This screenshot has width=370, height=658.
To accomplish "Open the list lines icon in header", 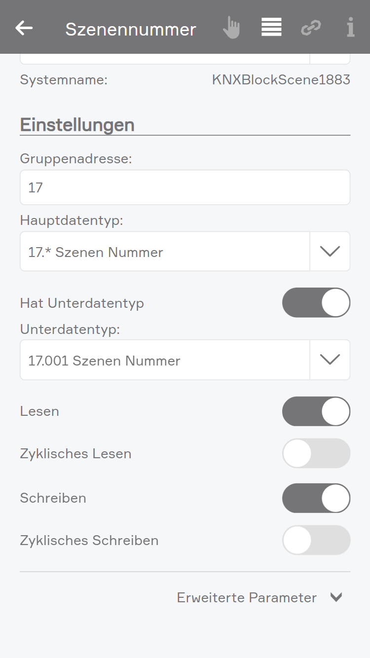I will 271,27.
